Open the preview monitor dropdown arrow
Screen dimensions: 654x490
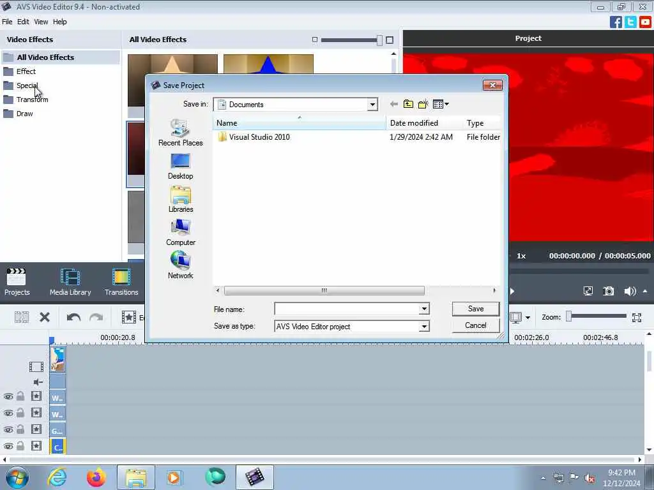coord(528,318)
